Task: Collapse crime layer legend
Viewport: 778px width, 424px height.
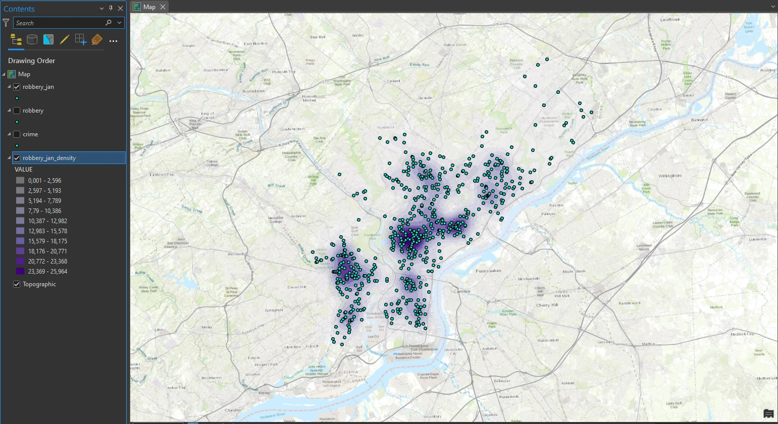Action: pyautogui.click(x=9, y=134)
